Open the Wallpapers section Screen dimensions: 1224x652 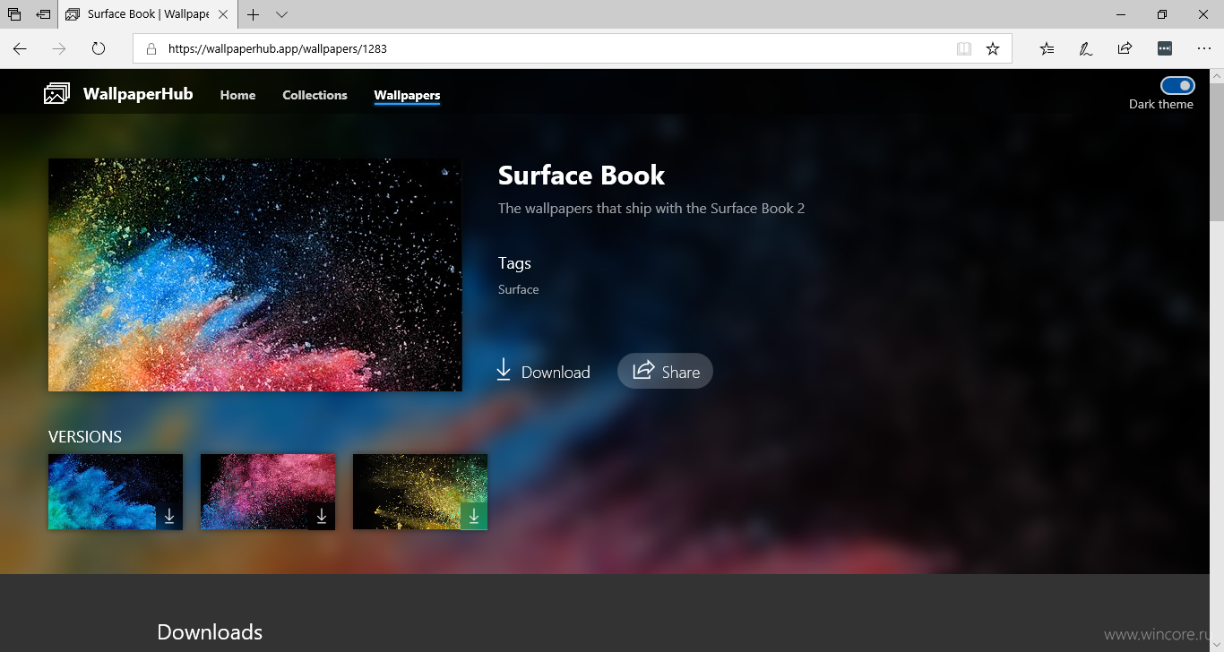pyautogui.click(x=407, y=95)
